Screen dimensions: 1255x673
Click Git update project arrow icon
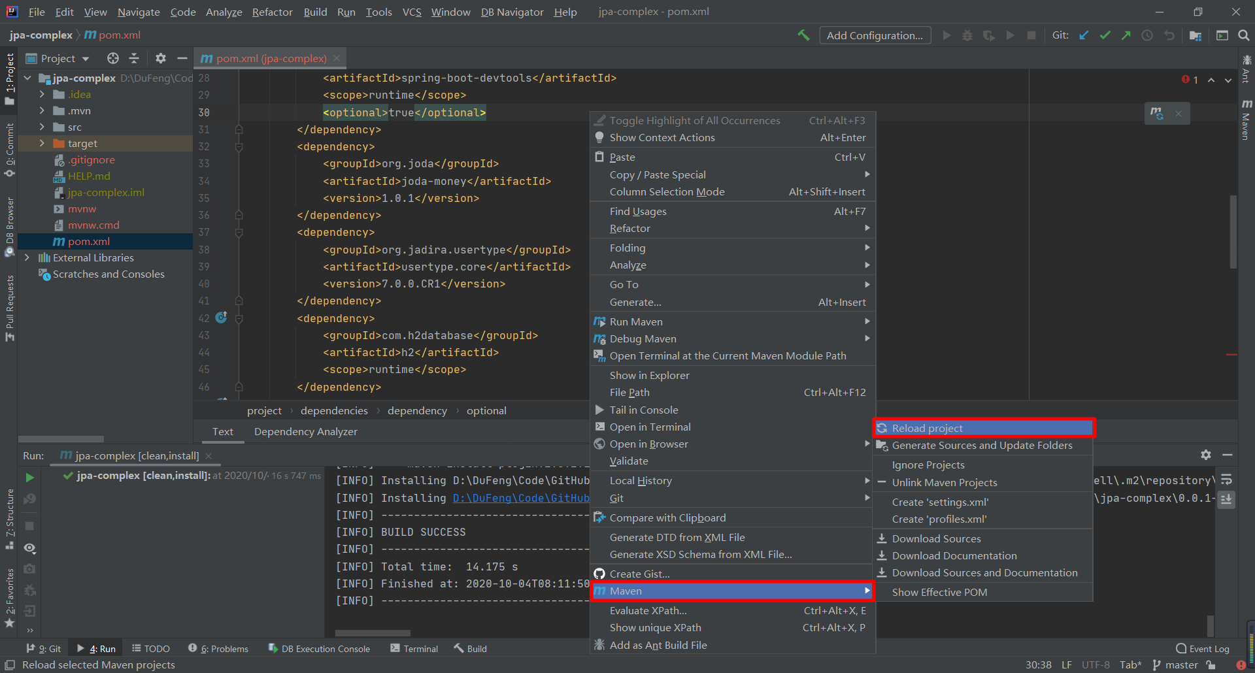pyautogui.click(x=1084, y=35)
